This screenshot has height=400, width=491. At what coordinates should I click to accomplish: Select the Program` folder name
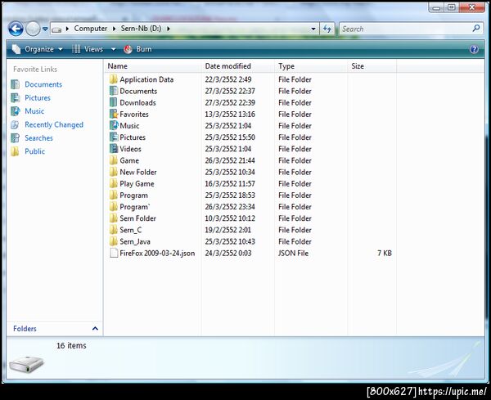[x=135, y=207]
